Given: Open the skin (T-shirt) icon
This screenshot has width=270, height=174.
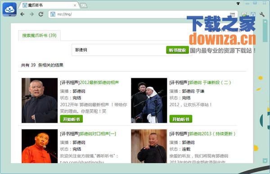Looking at the screenshot, I should [x=238, y=4].
